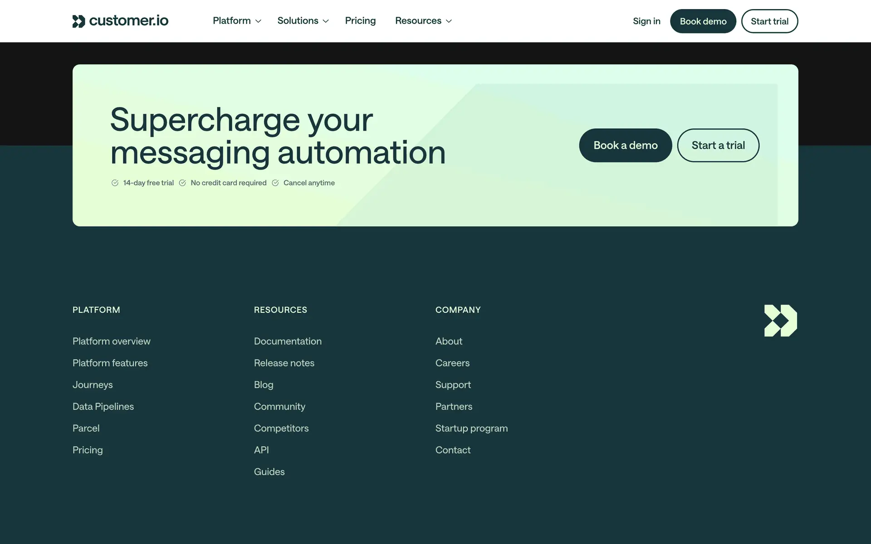
Task: Click checkmark icon beside No credit card required
Action: point(182,183)
